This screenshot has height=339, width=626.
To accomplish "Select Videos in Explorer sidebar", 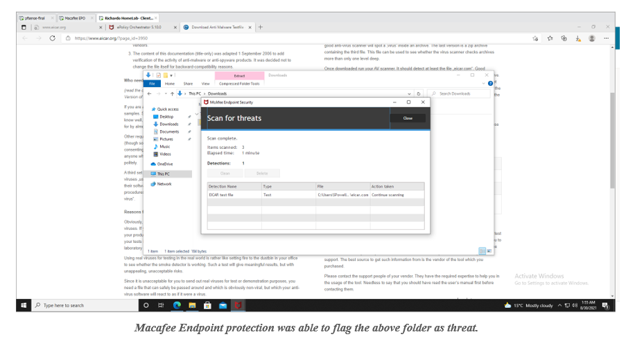I will coord(165,154).
